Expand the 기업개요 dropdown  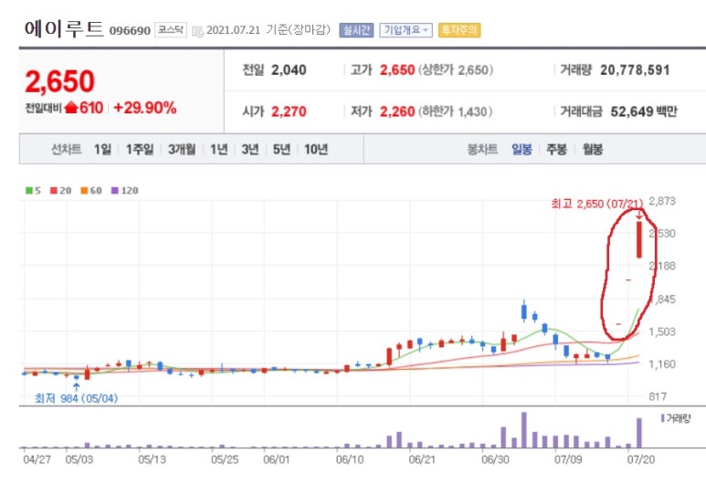click(406, 30)
